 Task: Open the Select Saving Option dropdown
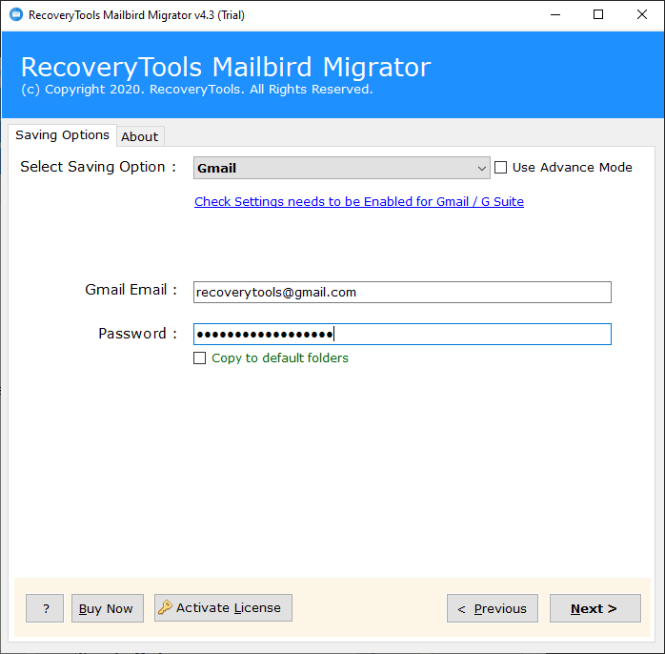click(341, 168)
